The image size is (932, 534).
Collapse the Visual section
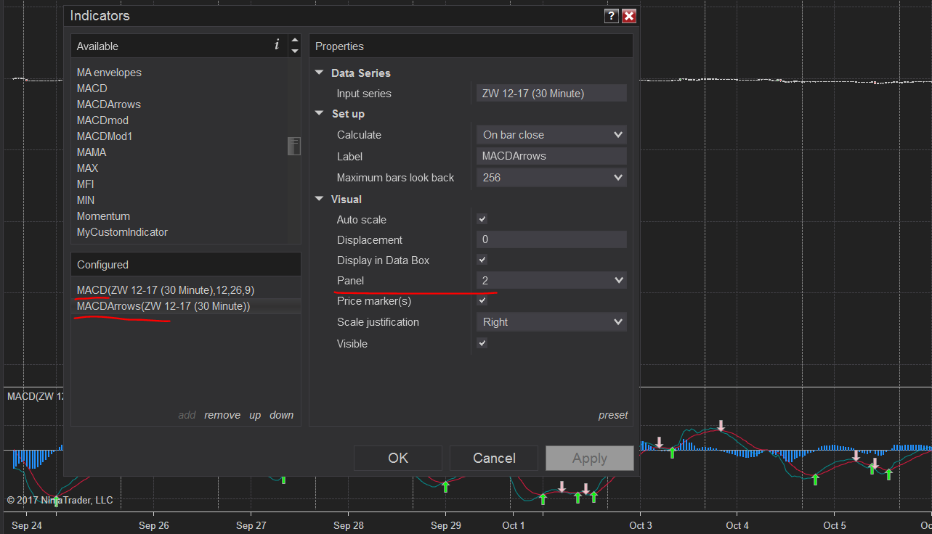[319, 200]
